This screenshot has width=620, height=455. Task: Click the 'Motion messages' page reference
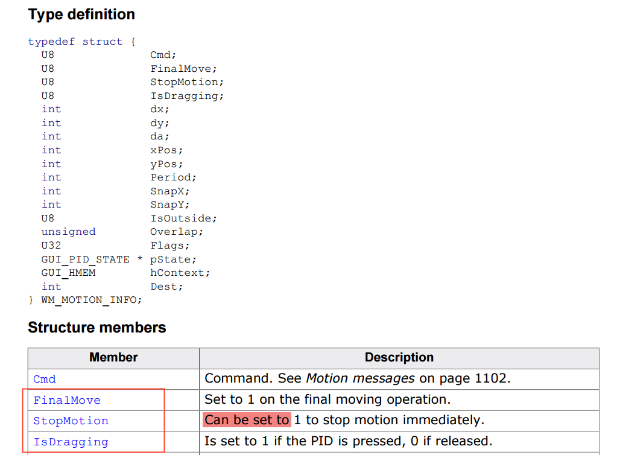360,378
